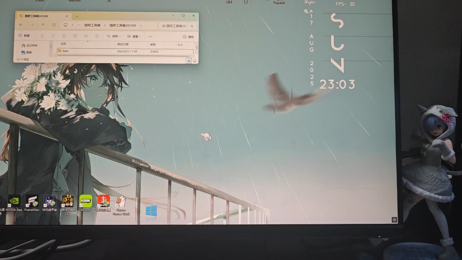462x260 pixels.
Task: Go up one folder level
Action: coord(43,25)
